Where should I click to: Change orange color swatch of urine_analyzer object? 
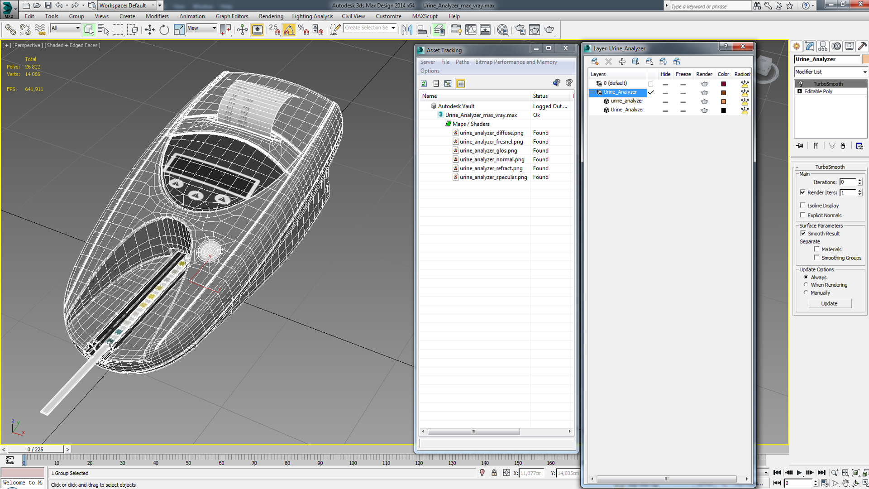pos(723,101)
